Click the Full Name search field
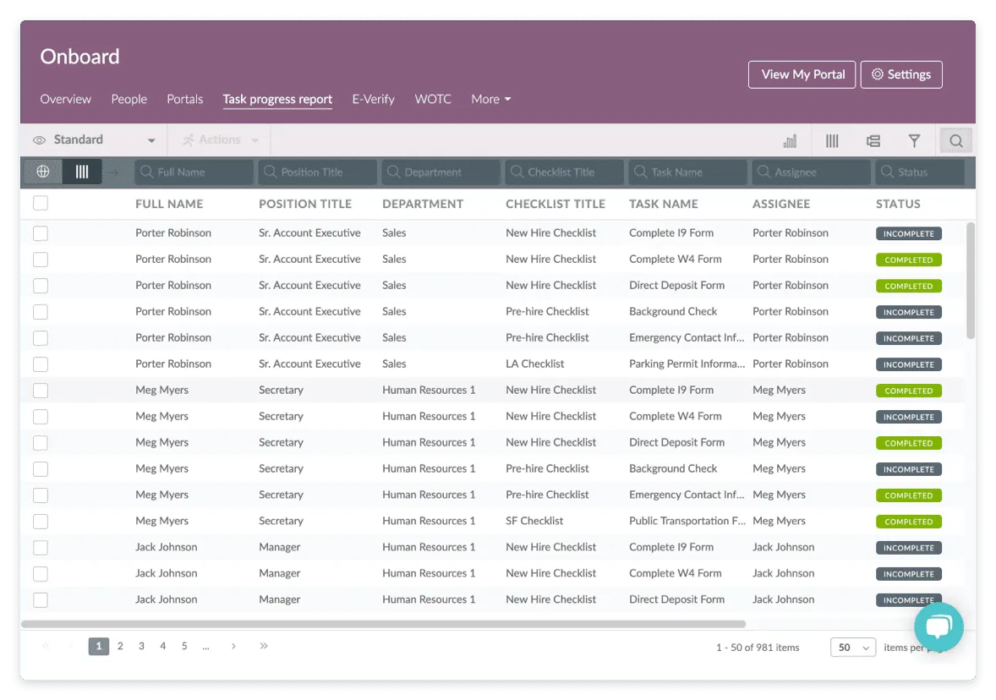This screenshot has height=700, width=996. [194, 172]
